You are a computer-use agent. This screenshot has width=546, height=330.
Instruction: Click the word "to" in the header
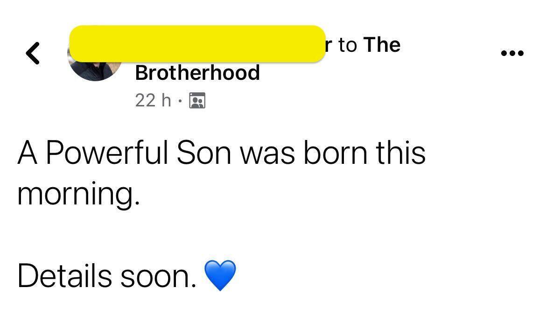[x=348, y=46]
